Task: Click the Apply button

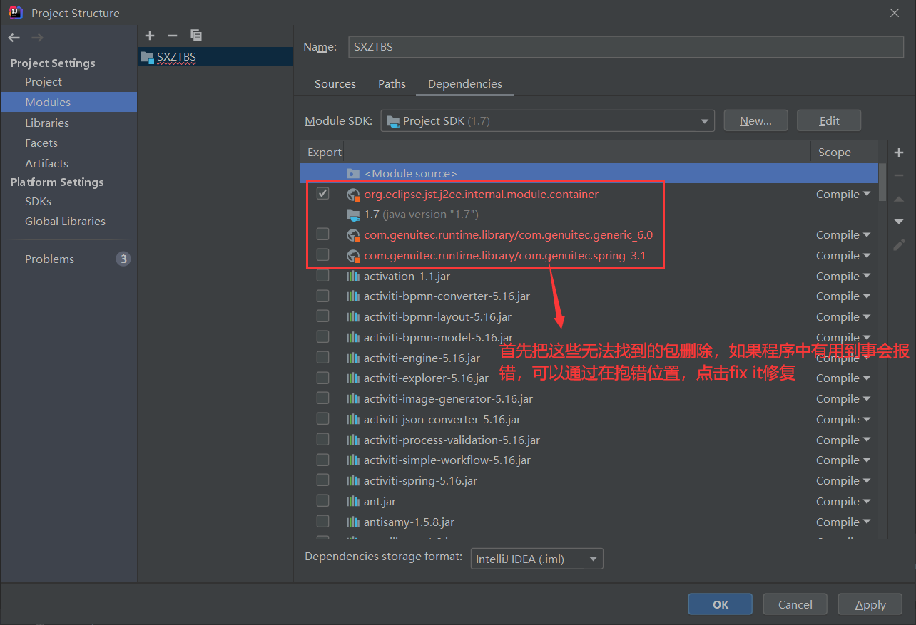Action: (870, 604)
